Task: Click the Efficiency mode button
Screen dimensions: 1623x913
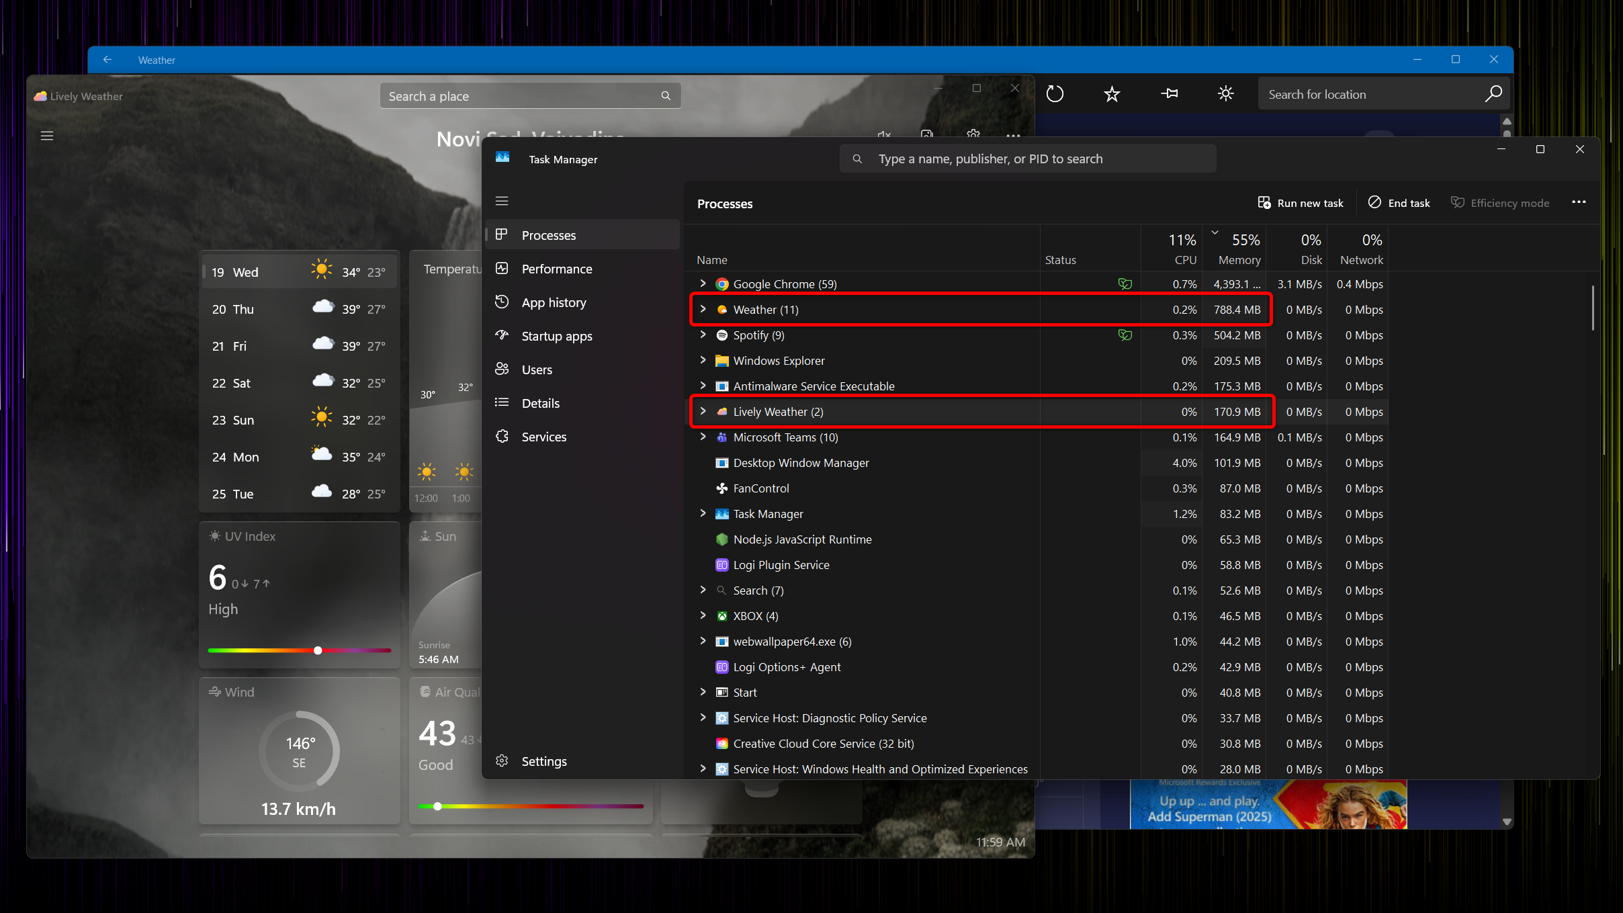Action: pos(1500,203)
